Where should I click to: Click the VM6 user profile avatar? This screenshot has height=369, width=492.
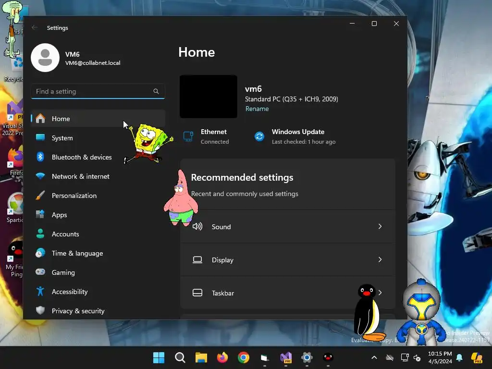click(x=45, y=58)
